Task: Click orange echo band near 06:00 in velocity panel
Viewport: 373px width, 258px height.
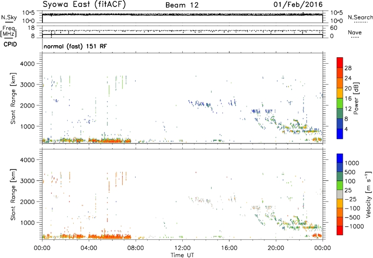Action: point(112,237)
